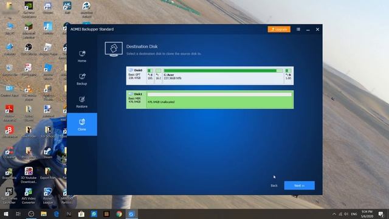Open the volume control in system tray

(346, 214)
